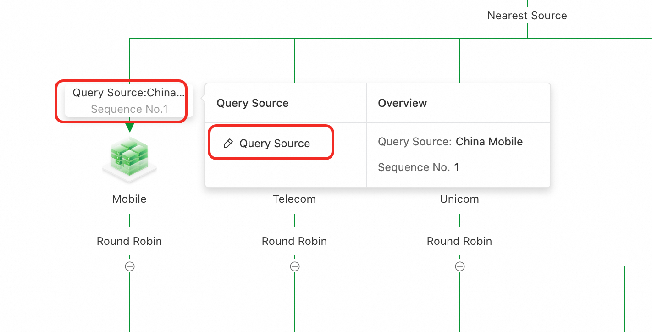Click the Overview header in the popup
The height and width of the screenshot is (332, 652).
(402, 103)
